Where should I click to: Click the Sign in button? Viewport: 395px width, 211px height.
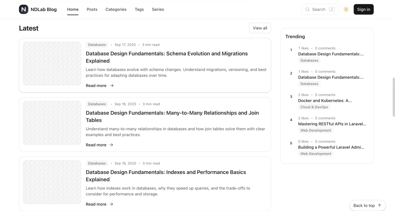tap(364, 9)
